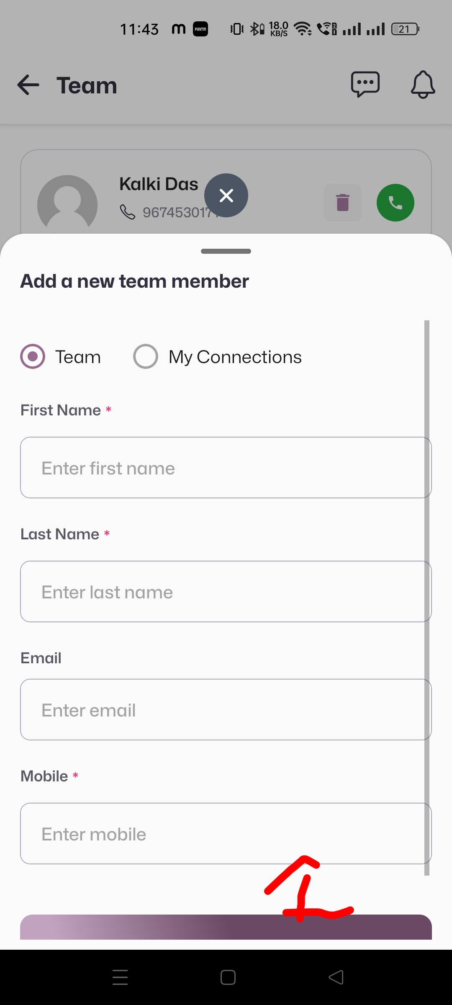Click the Enter mobile field
452x1005 pixels.
click(226, 834)
